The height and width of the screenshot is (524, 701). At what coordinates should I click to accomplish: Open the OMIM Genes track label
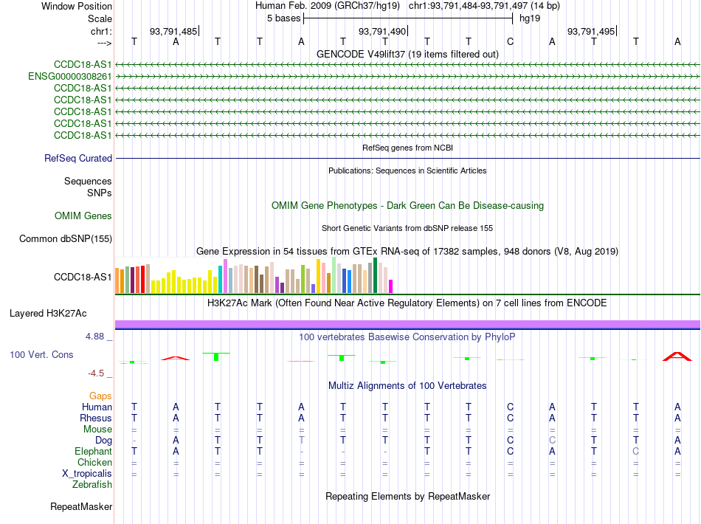tap(83, 216)
